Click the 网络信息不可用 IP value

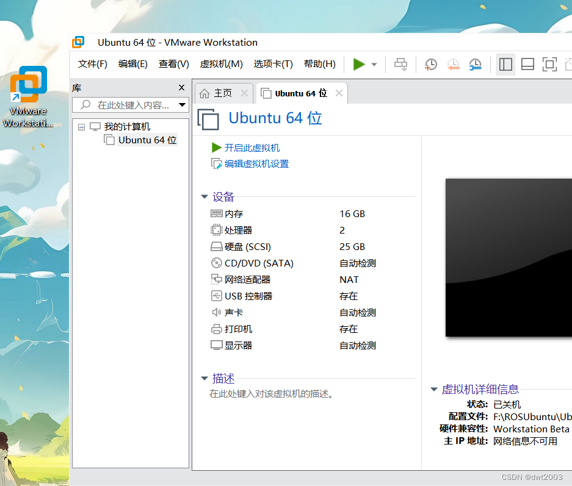pos(525,441)
